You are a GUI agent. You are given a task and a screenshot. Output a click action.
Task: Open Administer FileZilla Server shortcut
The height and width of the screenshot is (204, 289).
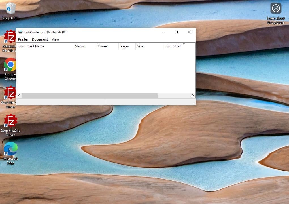(x=10, y=37)
